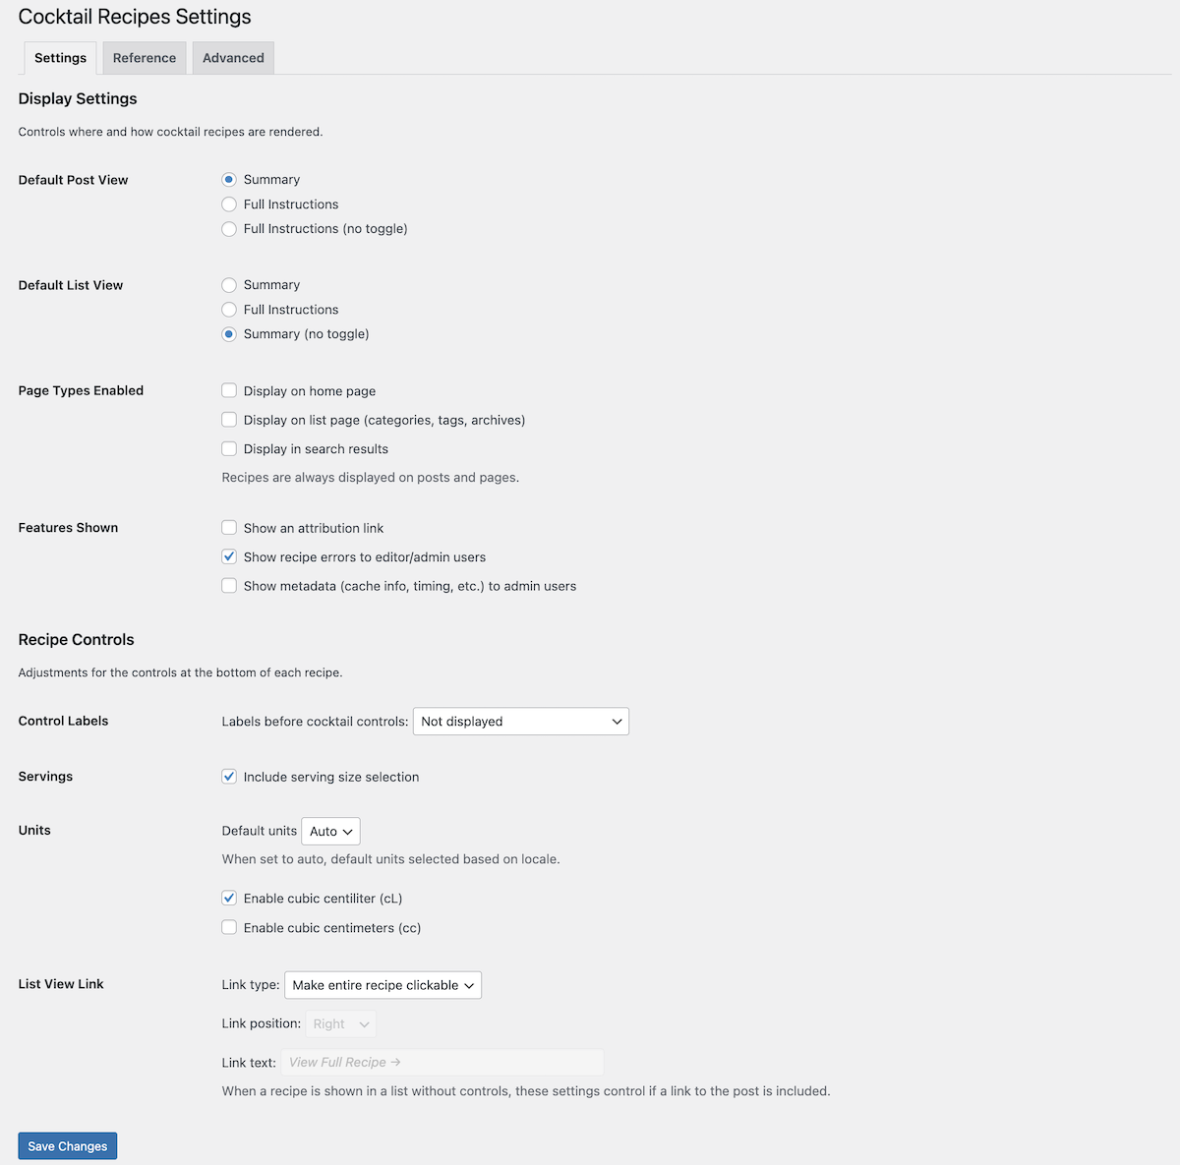
Task: Disable Include serving size selection
Action: pyautogui.click(x=228, y=776)
